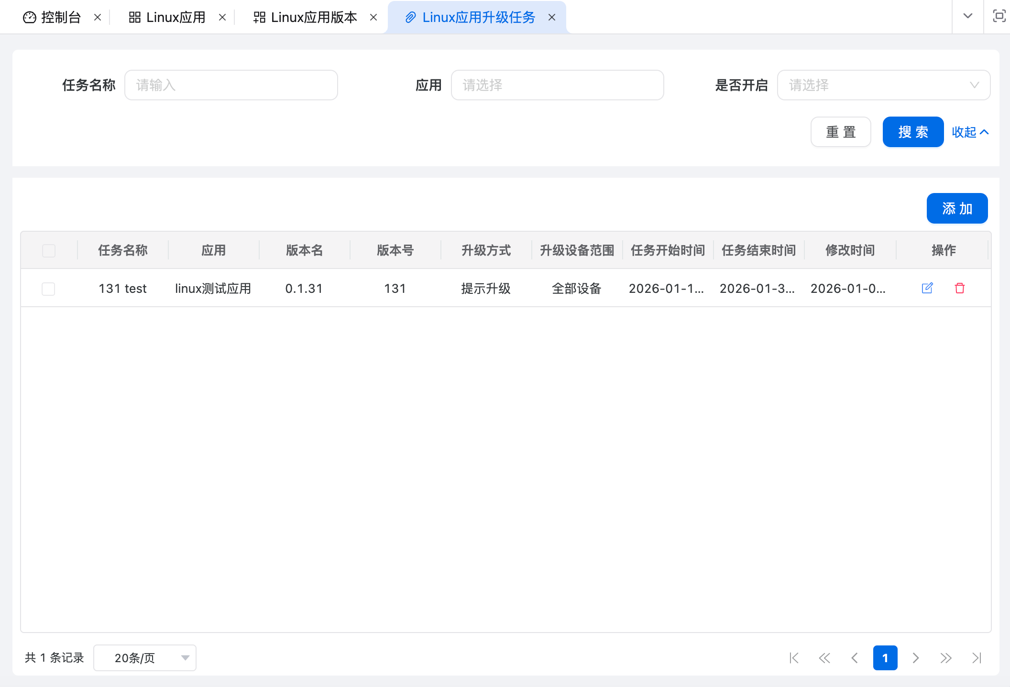This screenshot has height=687, width=1010.
Task: Click the 任务名称 input field
Action: [x=231, y=85]
